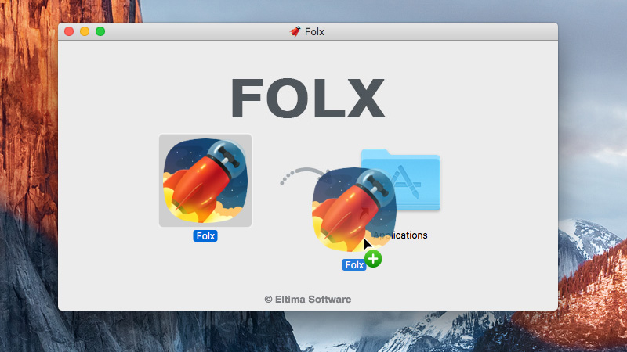Click the dragged Folx icon copy
627x352 pixels.
354,210
